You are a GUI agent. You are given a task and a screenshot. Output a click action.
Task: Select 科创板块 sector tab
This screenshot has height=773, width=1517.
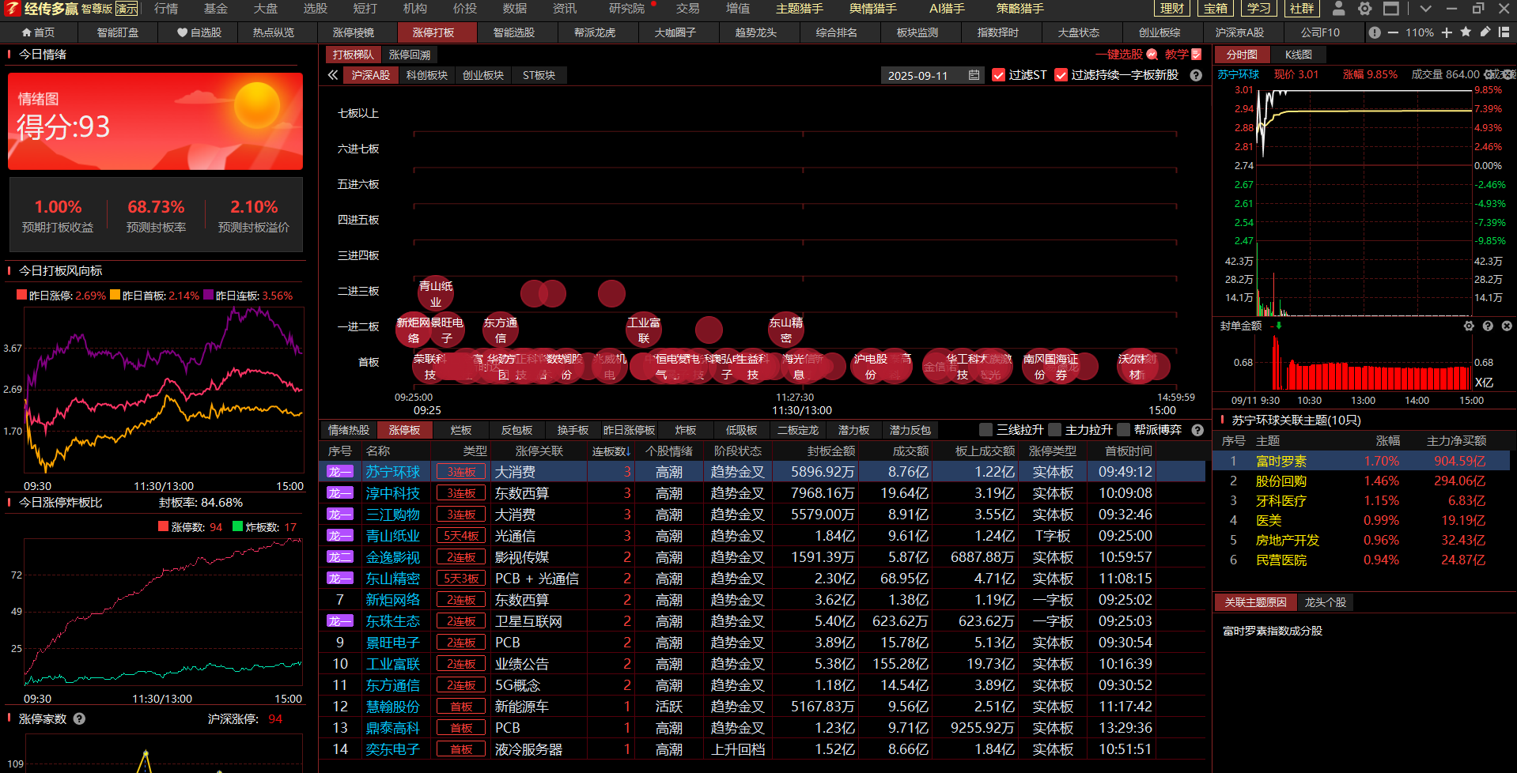(x=427, y=75)
